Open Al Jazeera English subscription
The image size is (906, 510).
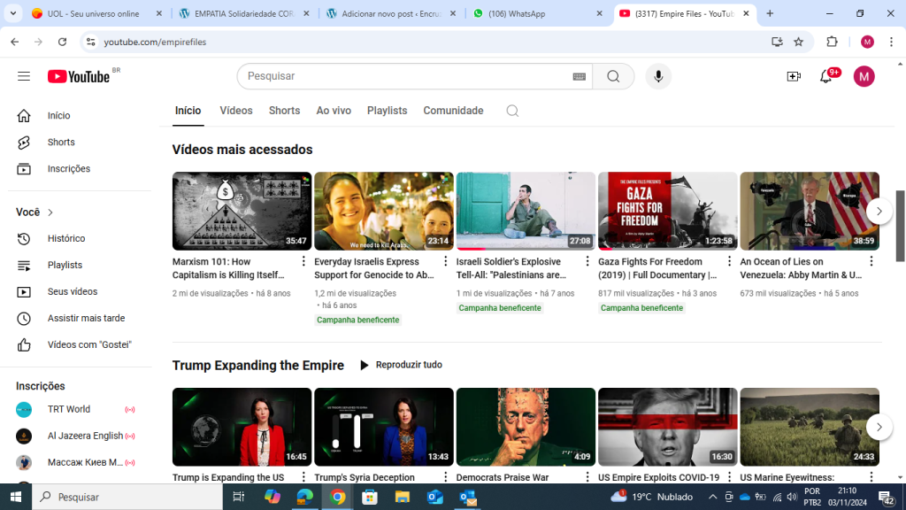[x=85, y=436]
